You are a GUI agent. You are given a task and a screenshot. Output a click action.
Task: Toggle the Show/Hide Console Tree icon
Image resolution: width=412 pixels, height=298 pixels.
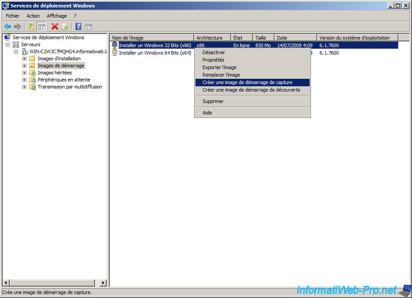pos(41,26)
